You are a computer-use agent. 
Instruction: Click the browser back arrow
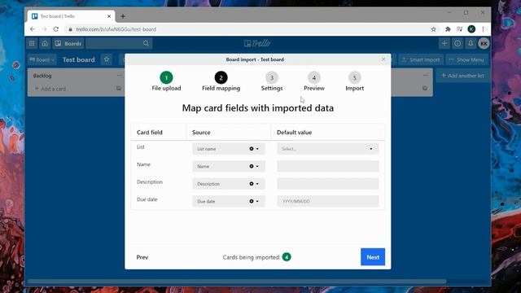33,29
